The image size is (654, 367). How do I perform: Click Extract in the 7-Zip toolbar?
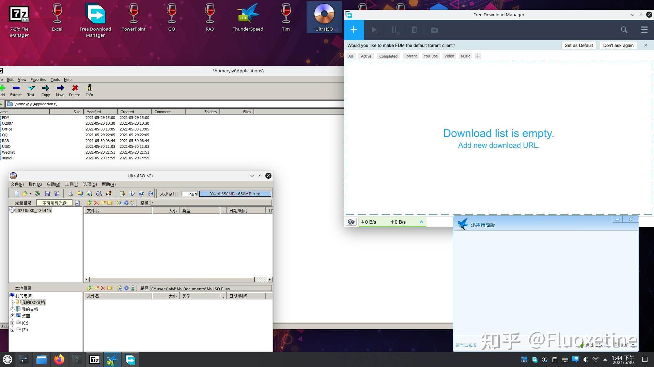[x=16, y=91]
